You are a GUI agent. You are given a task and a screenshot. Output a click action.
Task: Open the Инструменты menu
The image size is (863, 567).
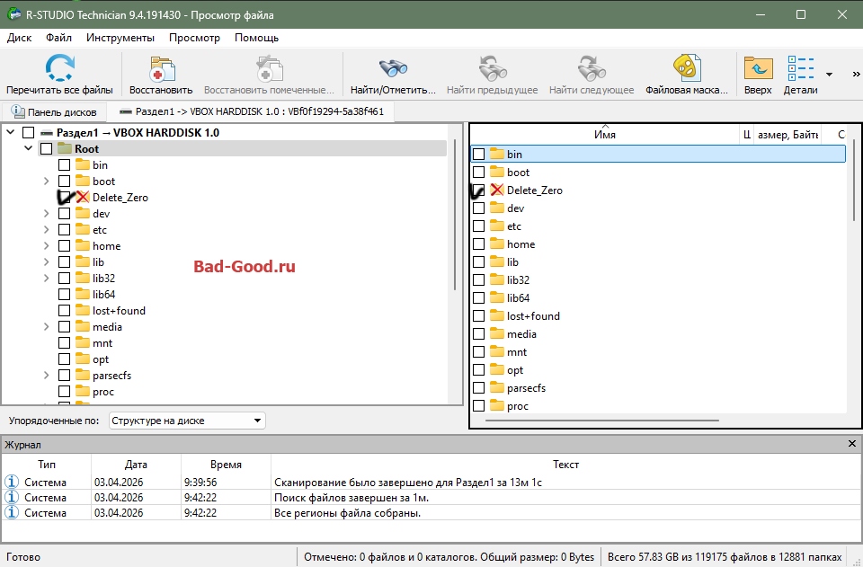tap(120, 38)
